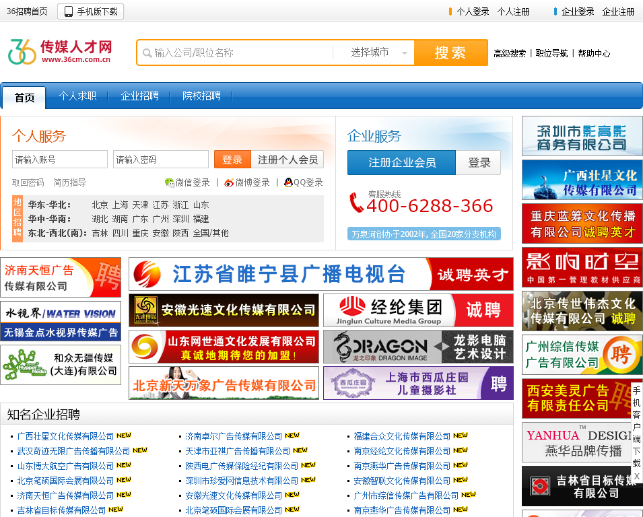The image size is (643, 517).
Task: Click the Weibo login icon
Action: click(x=229, y=182)
